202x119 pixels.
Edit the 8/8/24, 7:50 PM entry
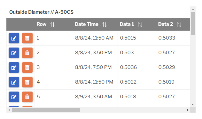point(14,67)
